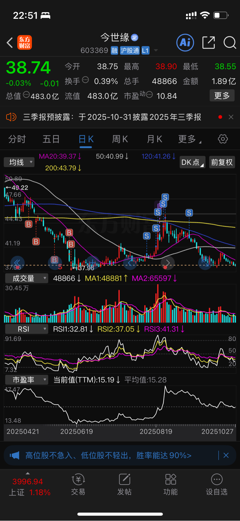Screen dimensions: 240x521
Task: Tap the MA20:39.37 readout
Action: coord(60,156)
